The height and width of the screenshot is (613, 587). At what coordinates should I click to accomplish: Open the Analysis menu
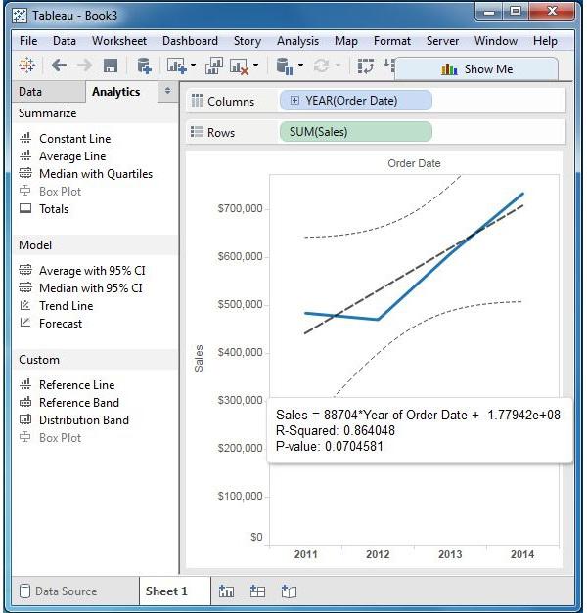pyautogui.click(x=297, y=41)
